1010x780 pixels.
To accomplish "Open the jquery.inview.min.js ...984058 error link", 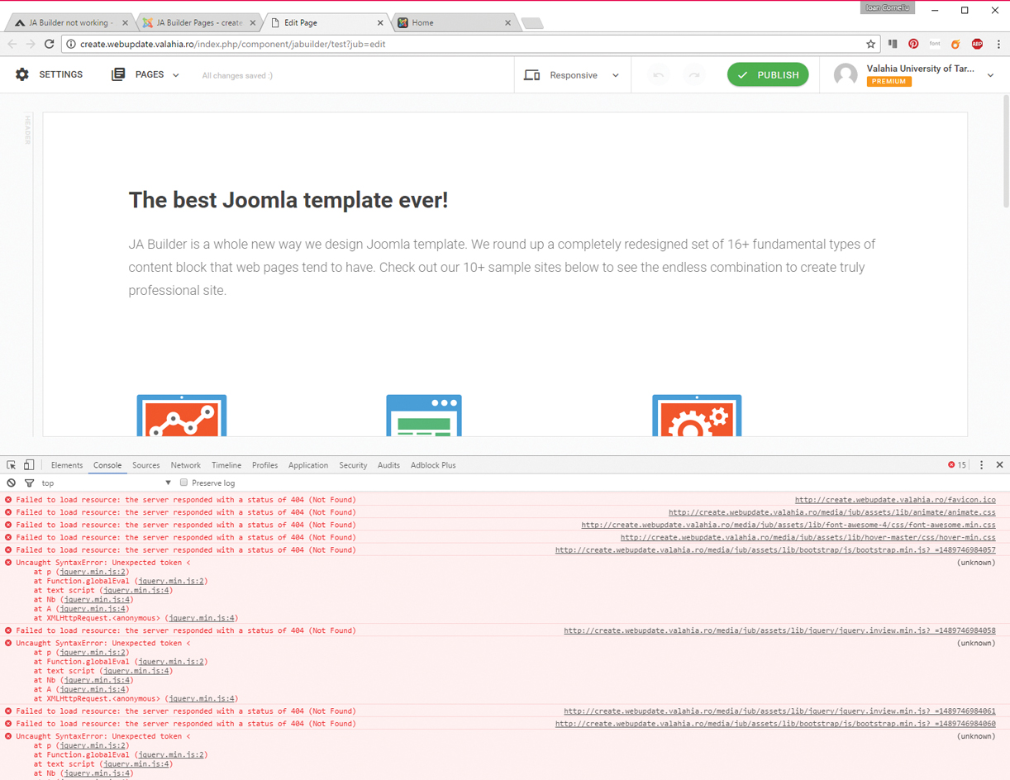I will tap(780, 630).
